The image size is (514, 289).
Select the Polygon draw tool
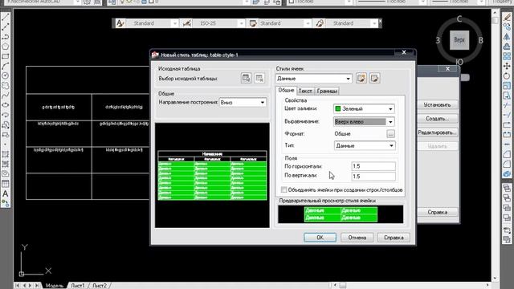(x=6, y=47)
